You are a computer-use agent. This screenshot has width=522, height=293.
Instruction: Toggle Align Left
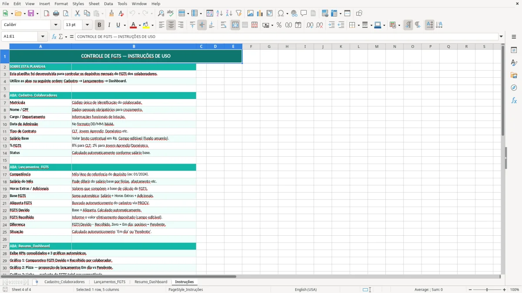161,25
